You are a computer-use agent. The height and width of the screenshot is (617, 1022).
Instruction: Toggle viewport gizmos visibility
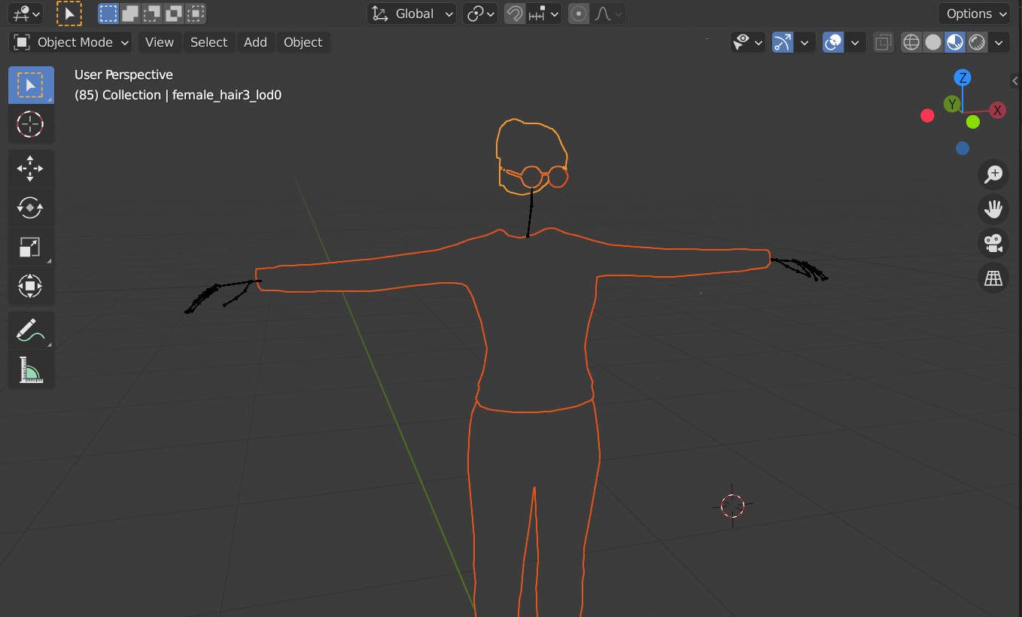pyautogui.click(x=783, y=42)
